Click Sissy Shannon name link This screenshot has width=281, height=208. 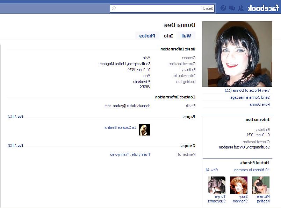pyautogui.click(x=240, y=199)
